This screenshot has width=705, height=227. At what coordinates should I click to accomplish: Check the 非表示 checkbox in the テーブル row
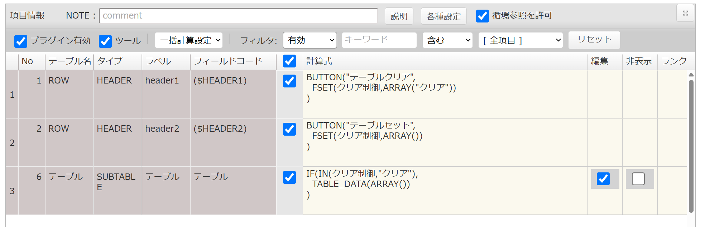(638, 179)
